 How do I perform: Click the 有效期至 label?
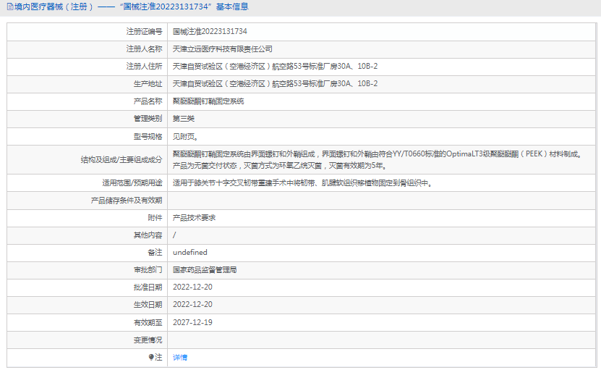point(148,323)
